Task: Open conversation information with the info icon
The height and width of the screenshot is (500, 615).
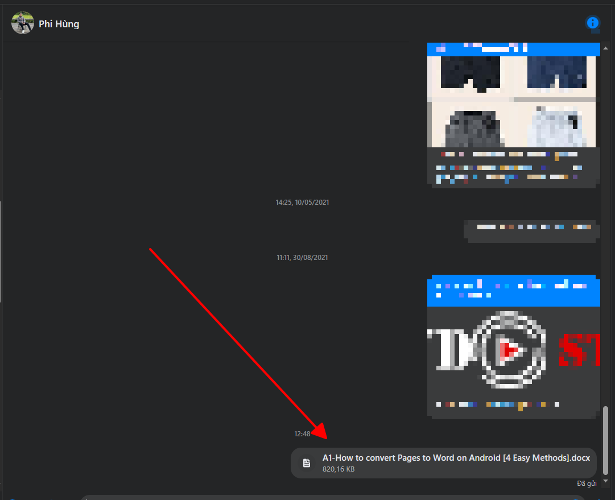Action: point(593,23)
